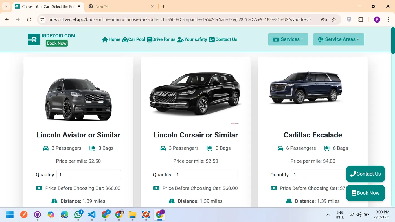The height and width of the screenshot is (222, 395).
Task: Click the Lincoln Corsair or Similar heading
Action: [196, 135]
